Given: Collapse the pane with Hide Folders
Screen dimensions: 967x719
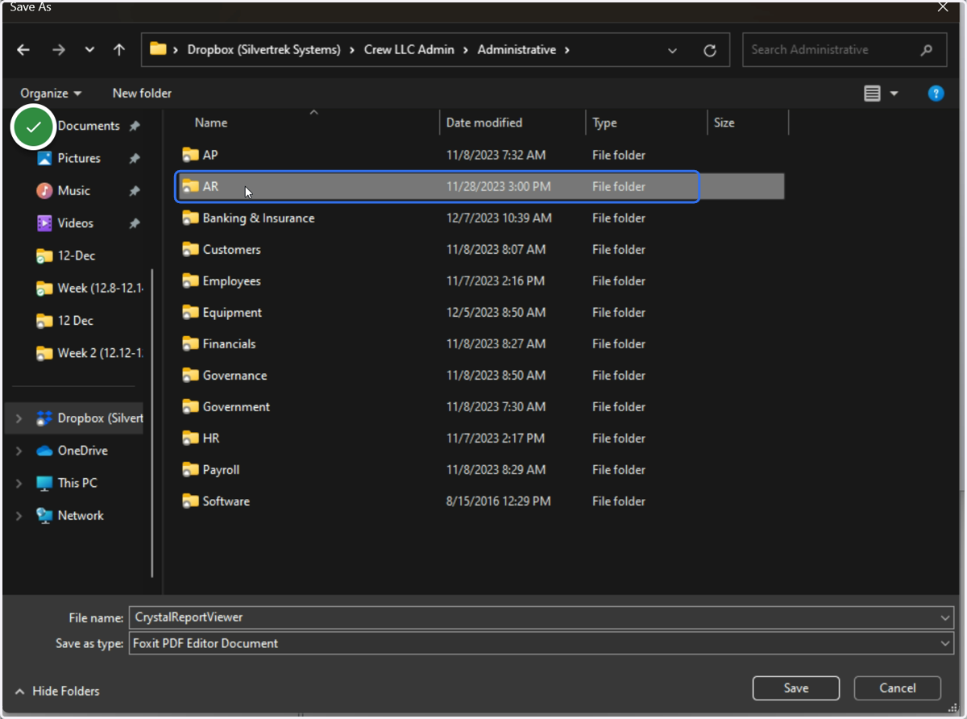Looking at the screenshot, I should tap(57, 691).
